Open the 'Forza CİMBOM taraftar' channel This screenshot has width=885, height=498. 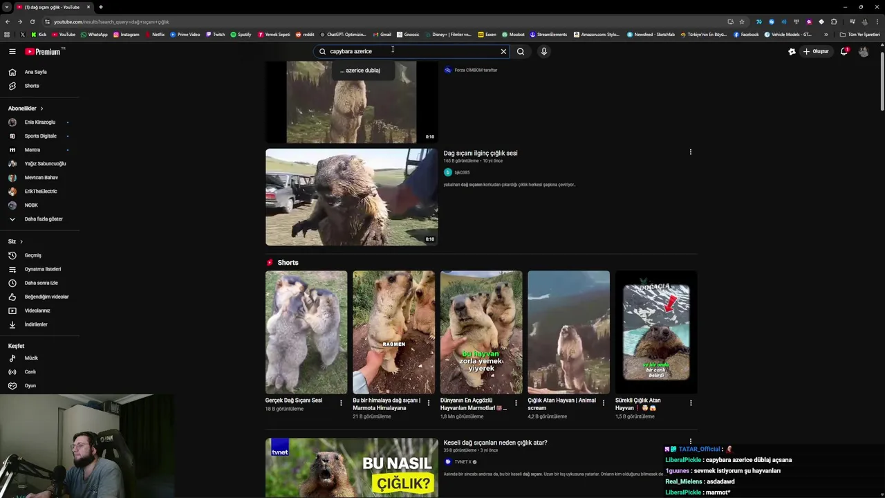pyautogui.click(x=476, y=70)
